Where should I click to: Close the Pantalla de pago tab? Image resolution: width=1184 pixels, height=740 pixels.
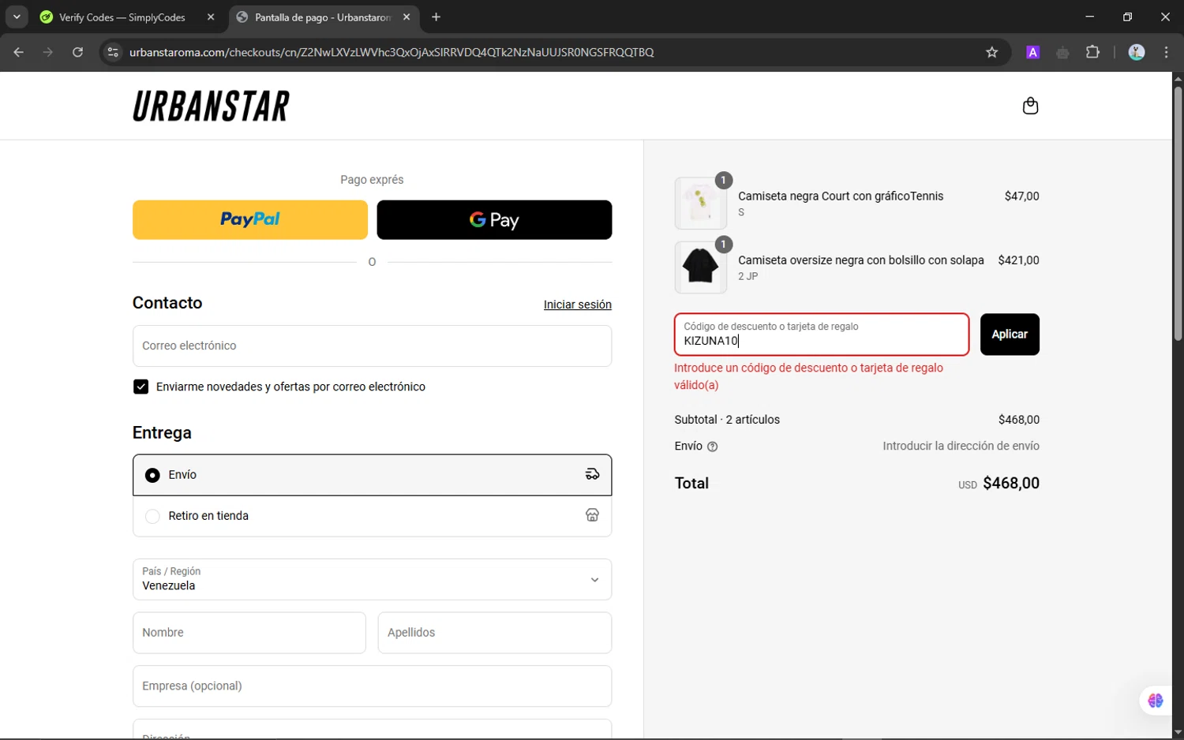(x=407, y=17)
